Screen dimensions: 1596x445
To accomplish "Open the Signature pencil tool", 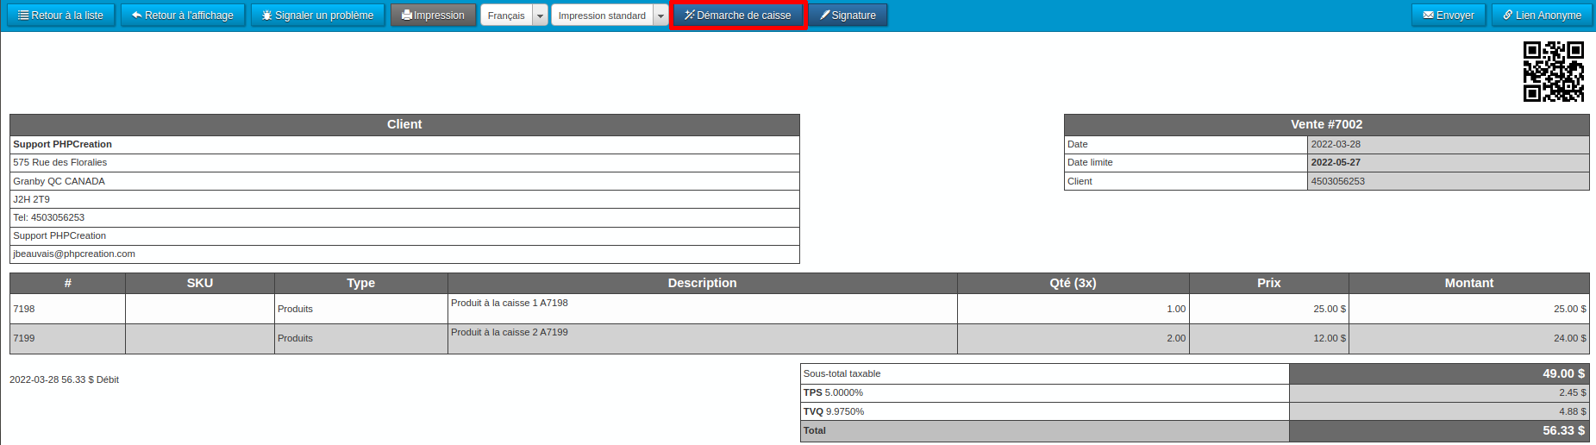I will (x=848, y=16).
